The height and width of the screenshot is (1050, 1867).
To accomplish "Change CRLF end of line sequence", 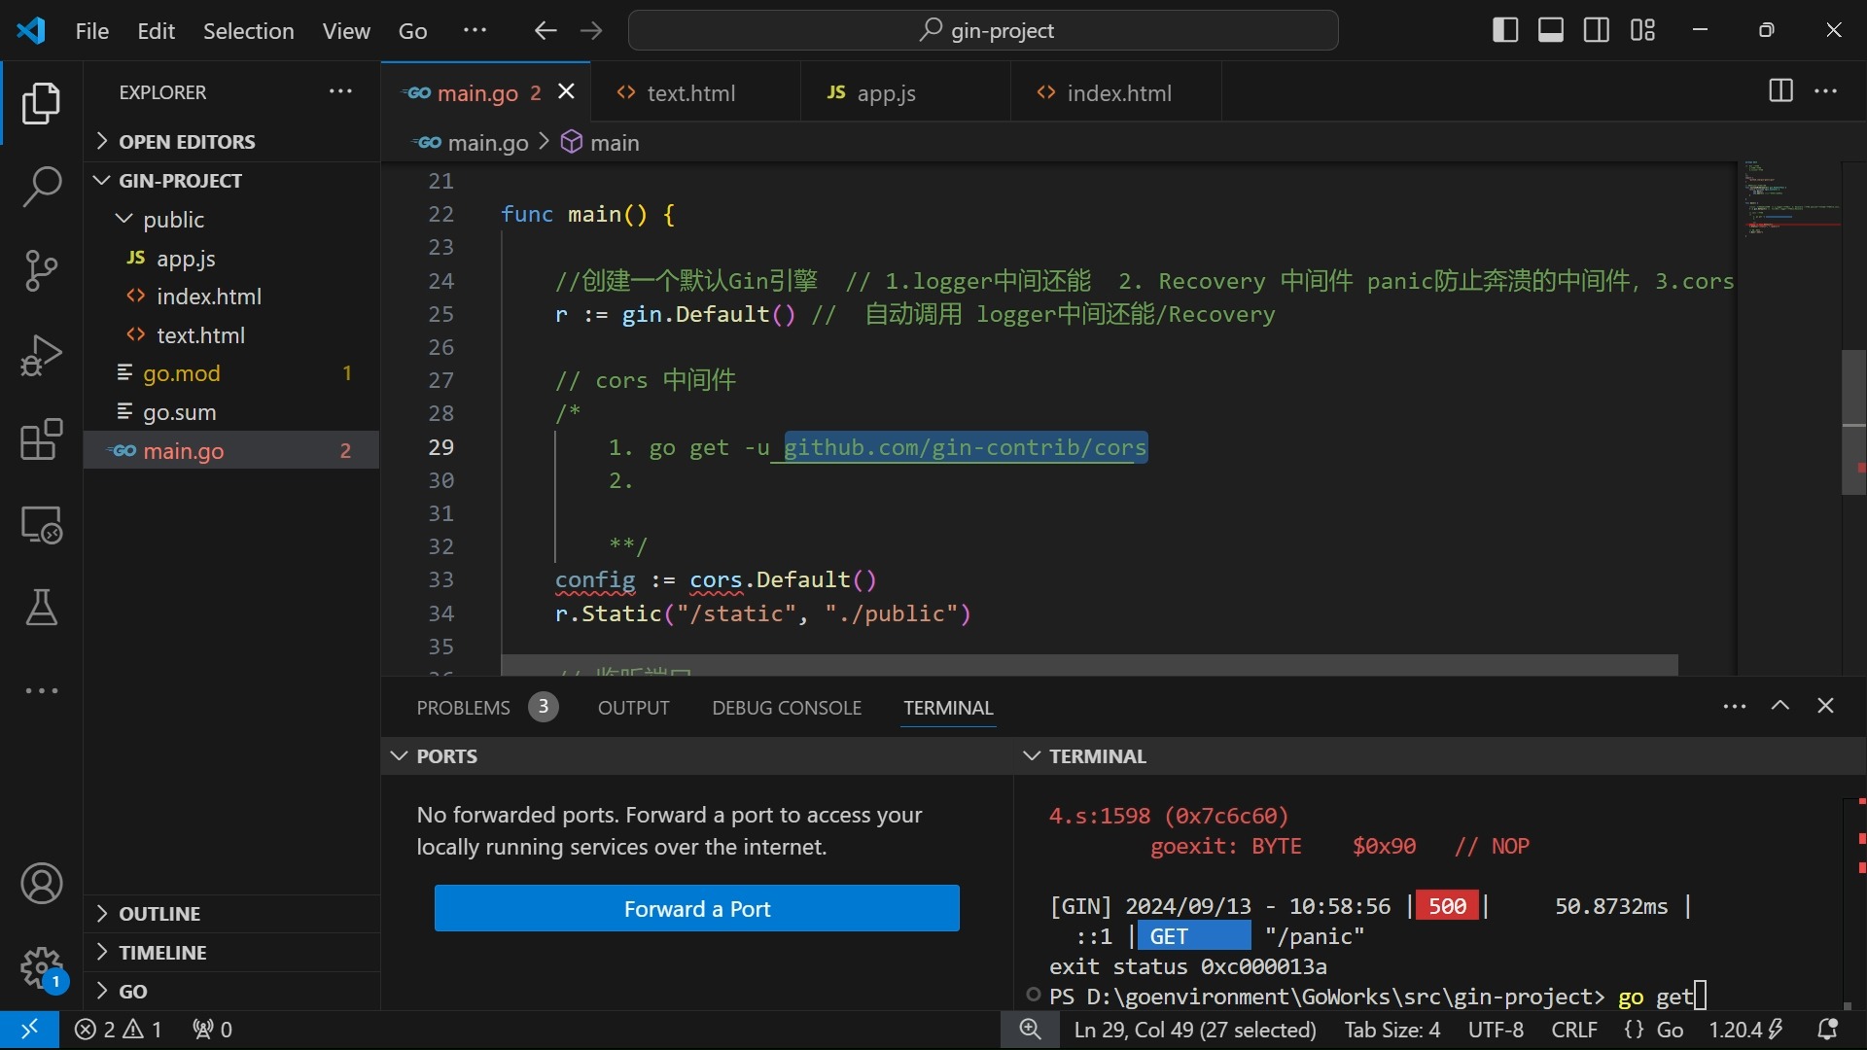I will (1574, 1030).
